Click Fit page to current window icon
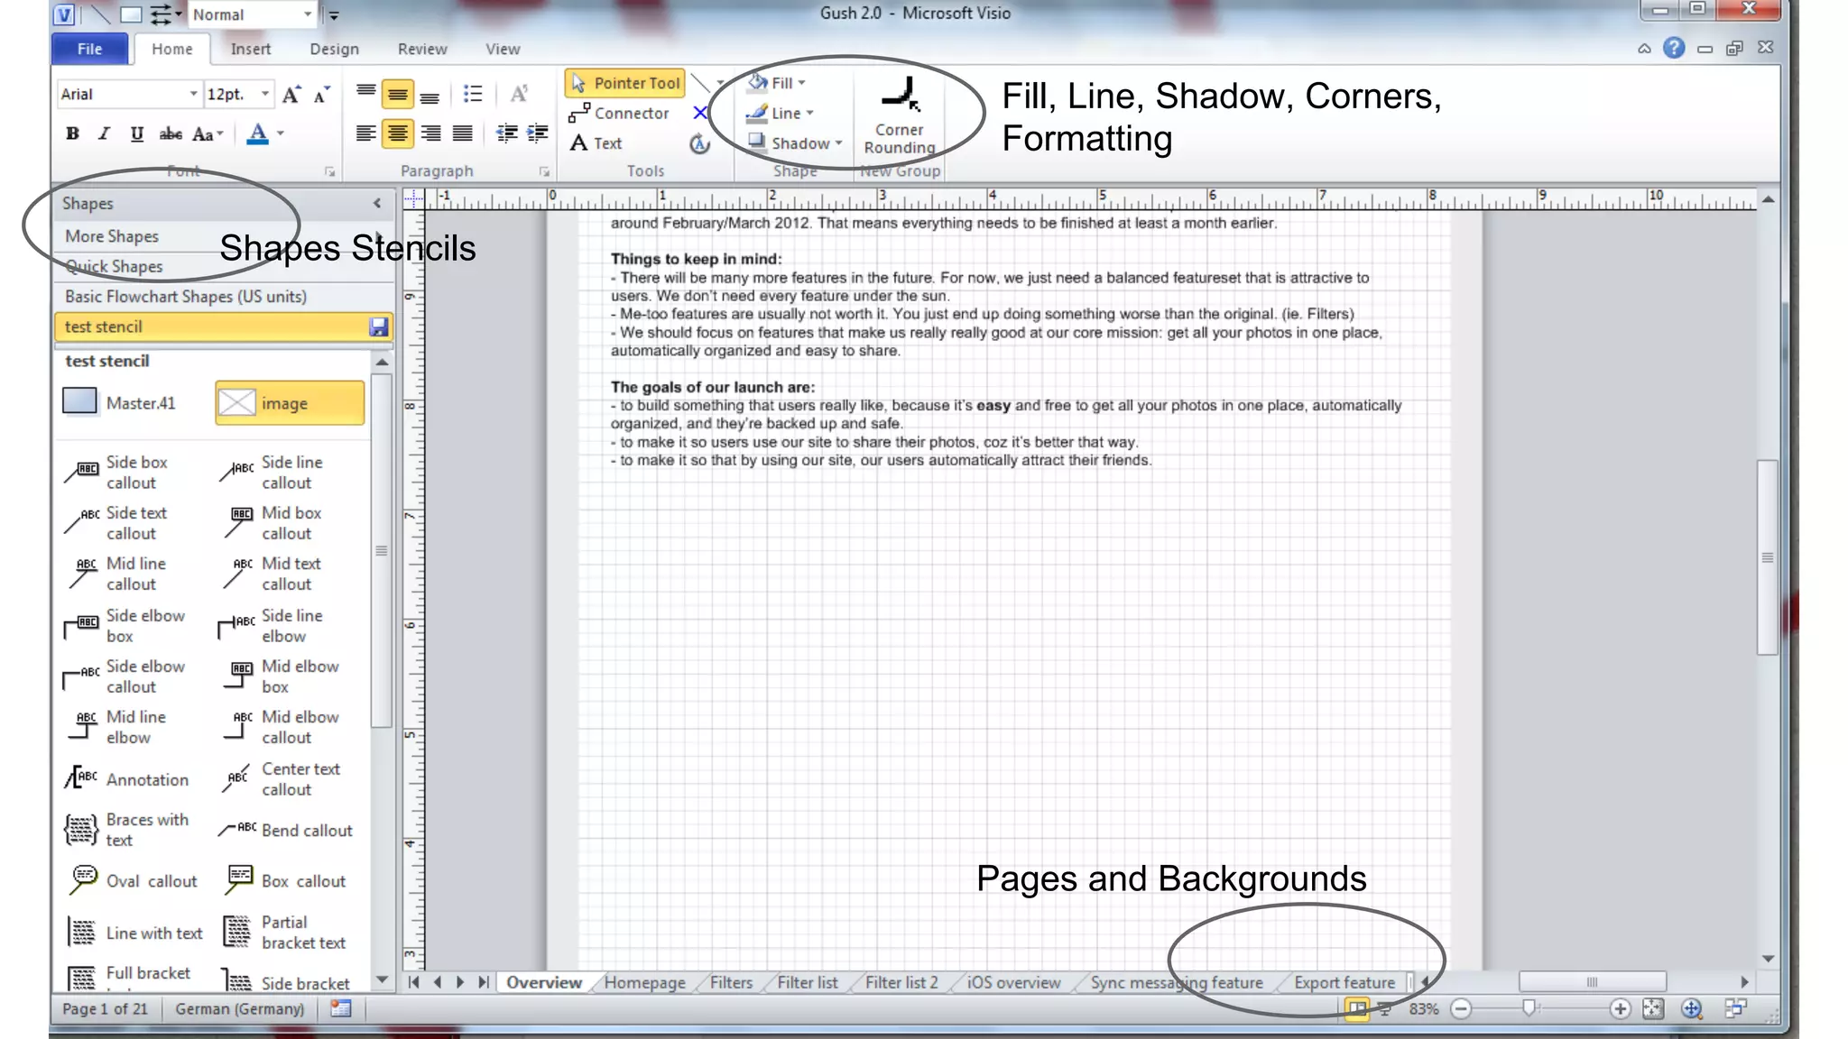 1653,1009
